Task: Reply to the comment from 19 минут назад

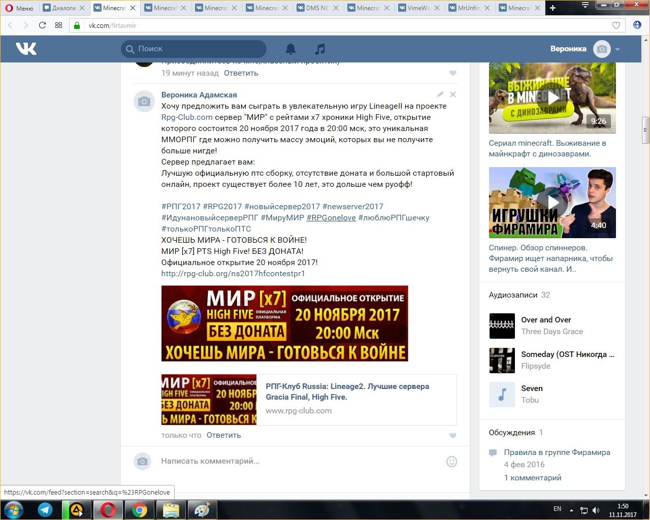Action: coord(241,73)
